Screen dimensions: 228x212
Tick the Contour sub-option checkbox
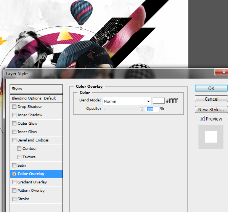click(x=19, y=148)
